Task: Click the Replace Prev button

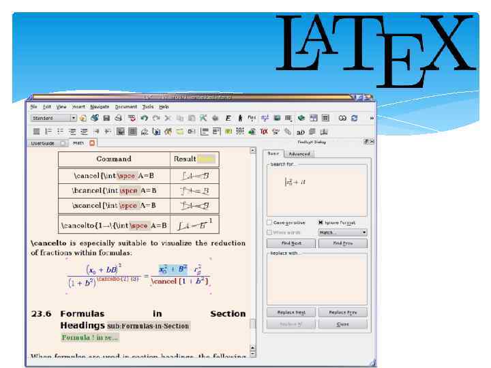Action: click(x=342, y=312)
